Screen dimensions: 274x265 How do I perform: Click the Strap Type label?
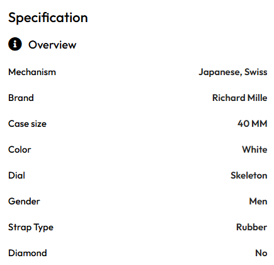pyautogui.click(x=31, y=227)
